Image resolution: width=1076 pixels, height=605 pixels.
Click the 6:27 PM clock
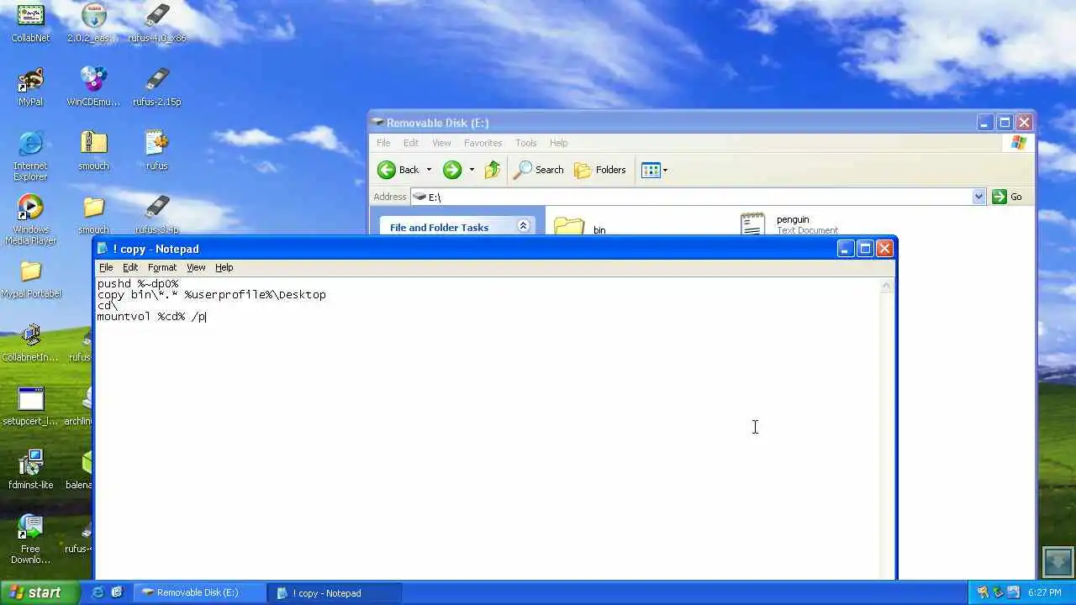(1045, 592)
